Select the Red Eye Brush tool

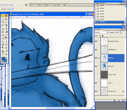coord(6,38)
